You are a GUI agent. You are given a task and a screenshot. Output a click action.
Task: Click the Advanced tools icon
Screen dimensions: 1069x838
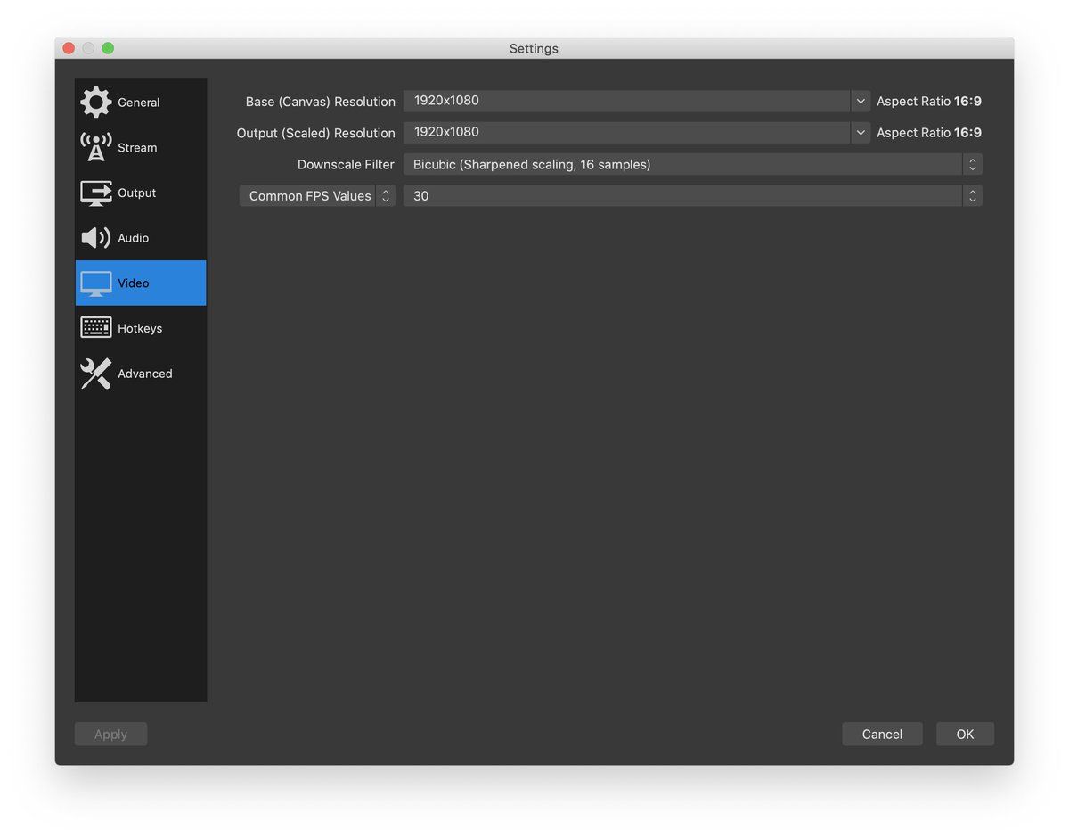click(x=96, y=374)
